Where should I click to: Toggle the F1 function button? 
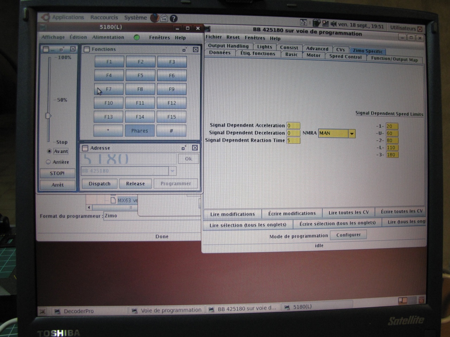click(109, 62)
